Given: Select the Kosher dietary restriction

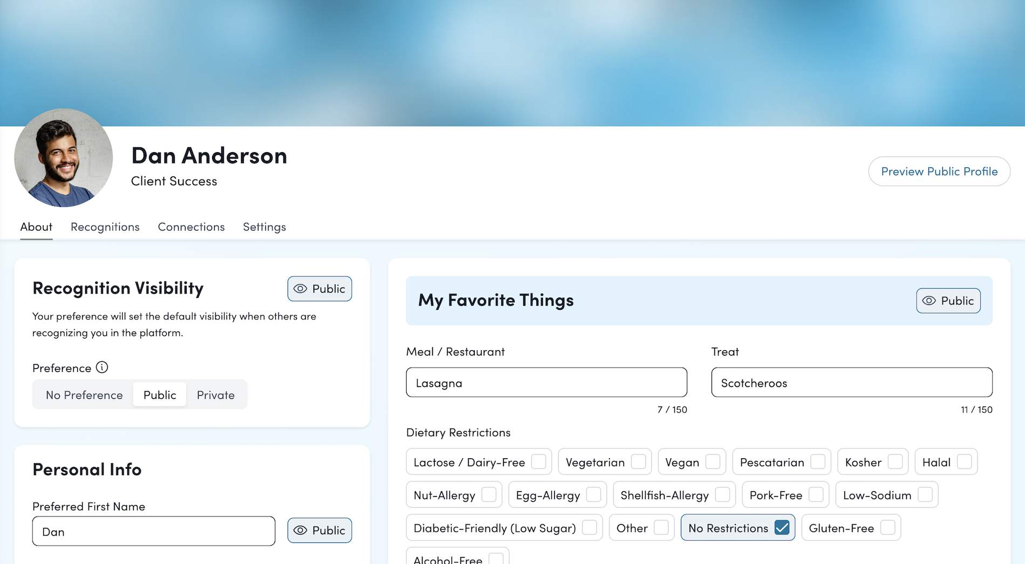Looking at the screenshot, I should 895,462.
